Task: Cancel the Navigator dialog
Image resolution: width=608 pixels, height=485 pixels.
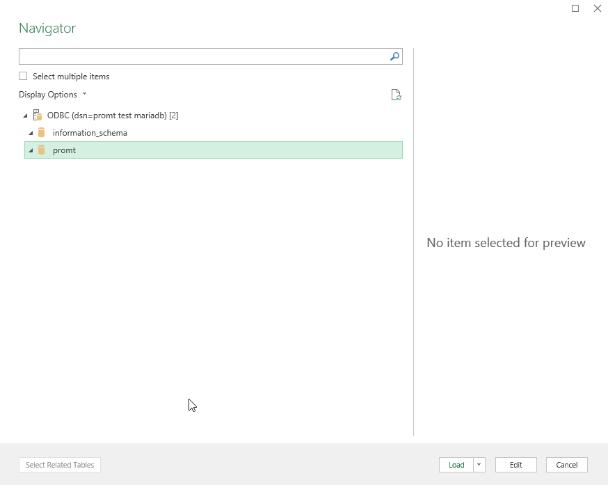Action: [567, 465]
